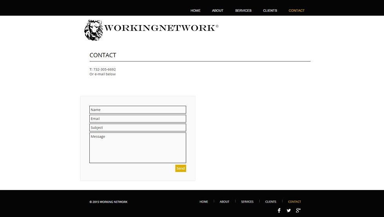Focus the Message text area

coord(138,148)
